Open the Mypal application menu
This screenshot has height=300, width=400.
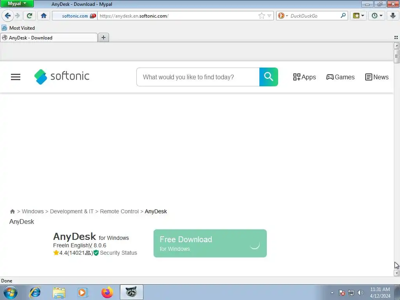coord(17,4)
